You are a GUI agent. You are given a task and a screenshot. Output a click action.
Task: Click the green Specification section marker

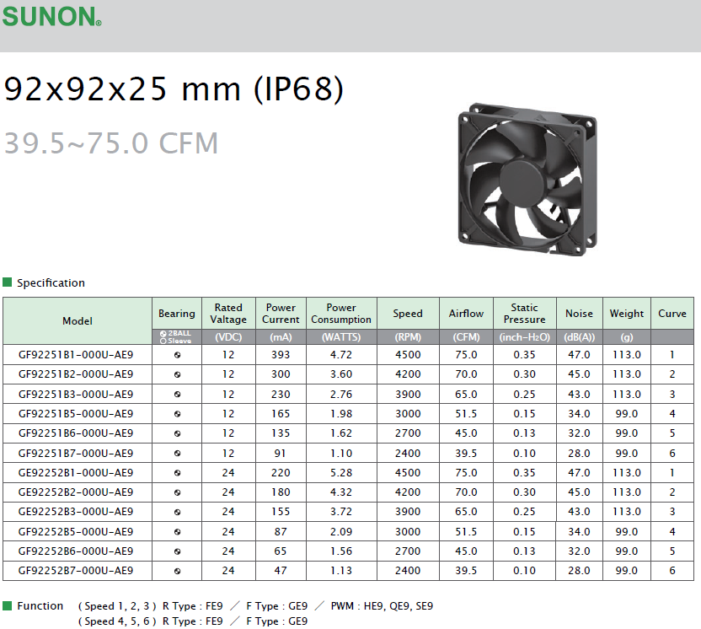tap(7, 282)
